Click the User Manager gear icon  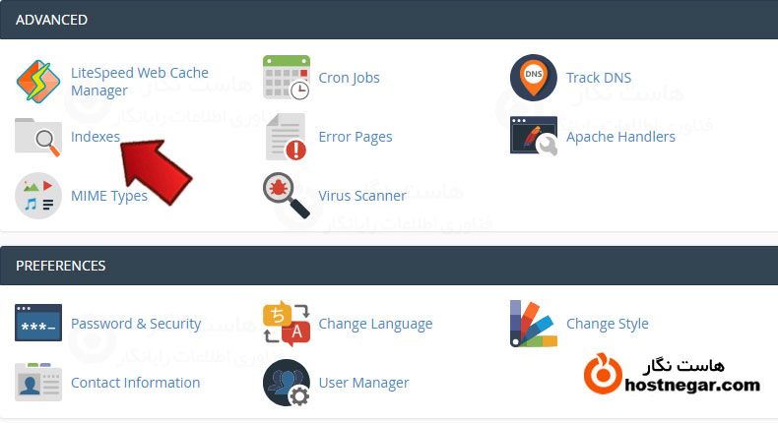(x=287, y=383)
